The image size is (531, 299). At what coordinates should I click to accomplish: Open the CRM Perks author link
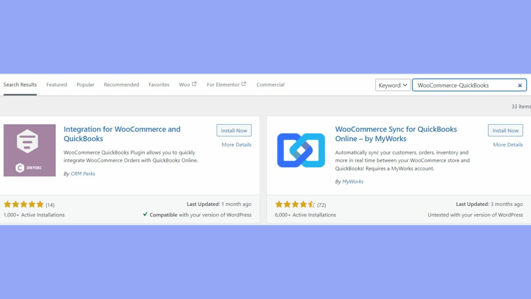pyautogui.click(x=83, y=173)
